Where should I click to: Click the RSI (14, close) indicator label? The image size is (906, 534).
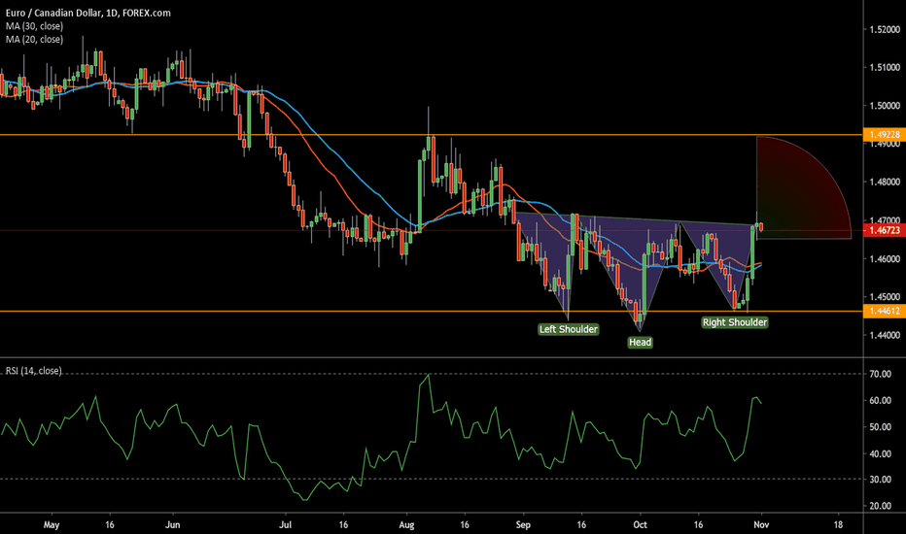33,371
